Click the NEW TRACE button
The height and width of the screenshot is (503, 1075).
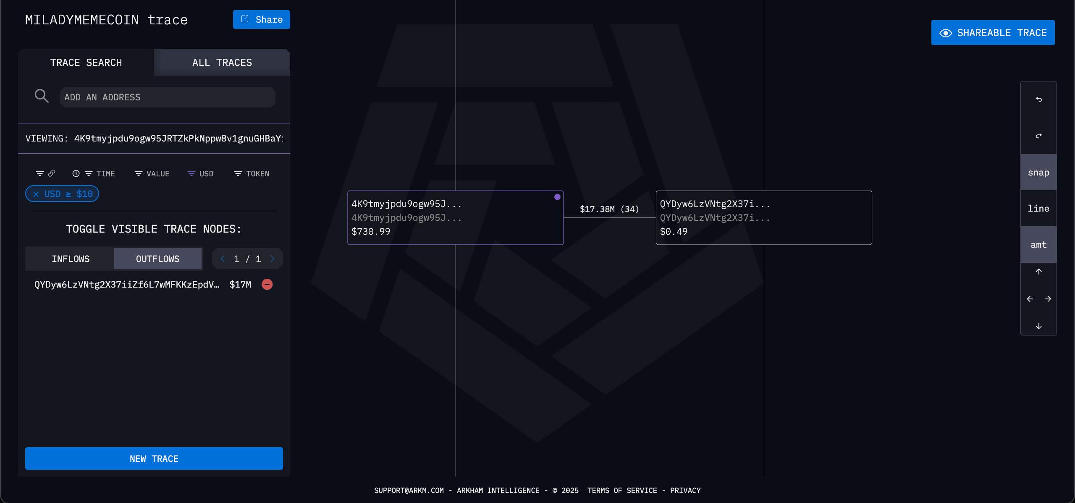[x=154, y=458]
